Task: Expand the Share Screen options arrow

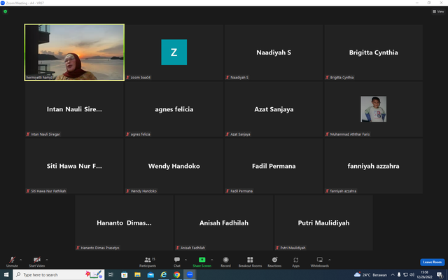Action: coord(211,260)
